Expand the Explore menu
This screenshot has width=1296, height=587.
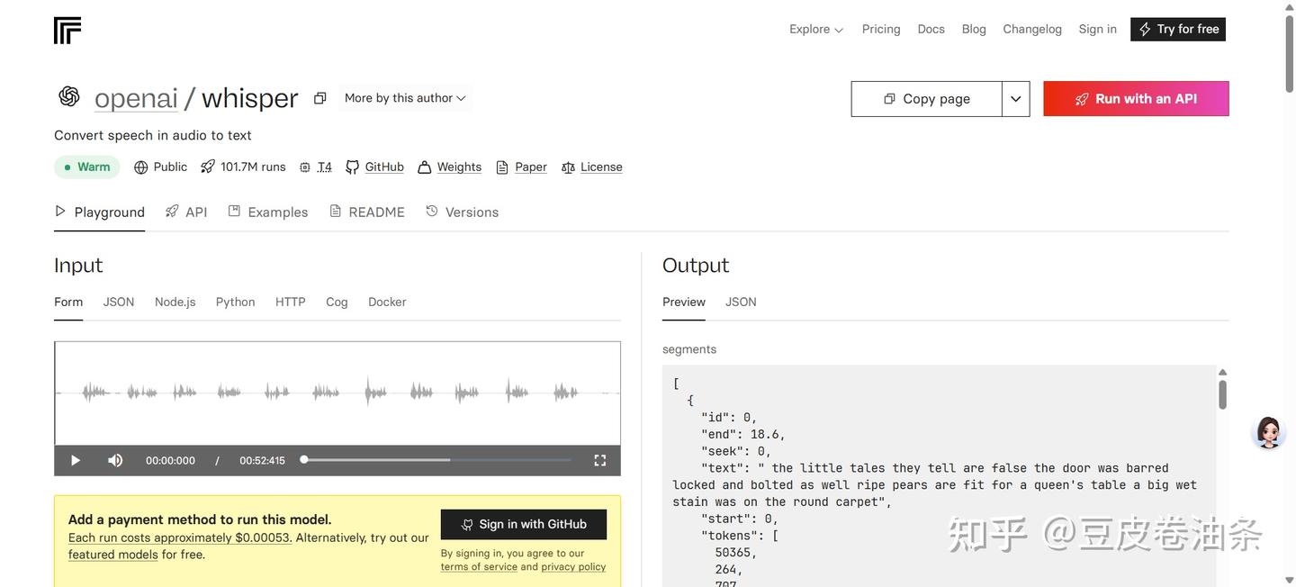[816, 29]
